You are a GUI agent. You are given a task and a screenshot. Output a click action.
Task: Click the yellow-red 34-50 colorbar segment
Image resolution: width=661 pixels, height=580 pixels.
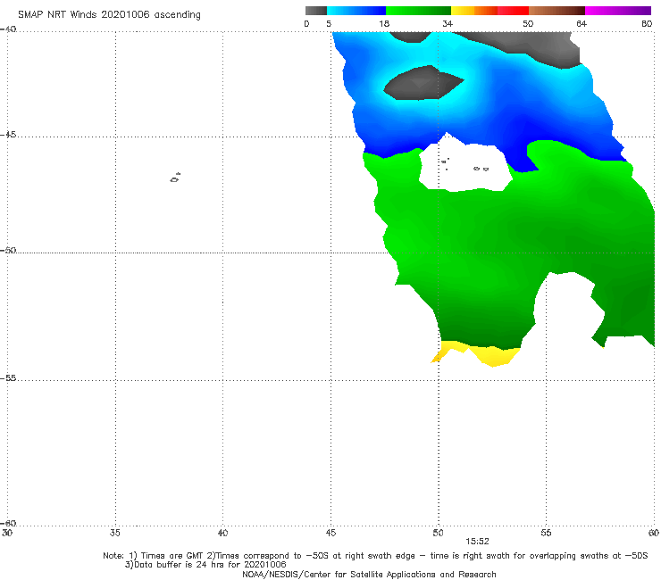(x=489, y=11)
